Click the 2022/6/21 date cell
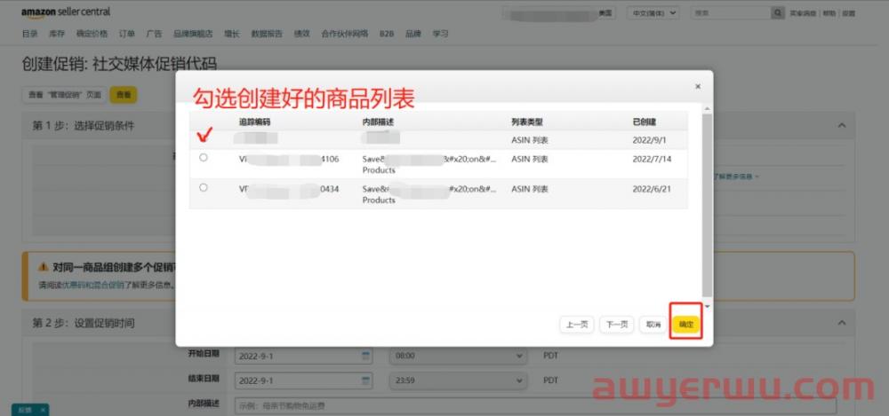The height and width of the screenshot is (416, 889). 652,189
